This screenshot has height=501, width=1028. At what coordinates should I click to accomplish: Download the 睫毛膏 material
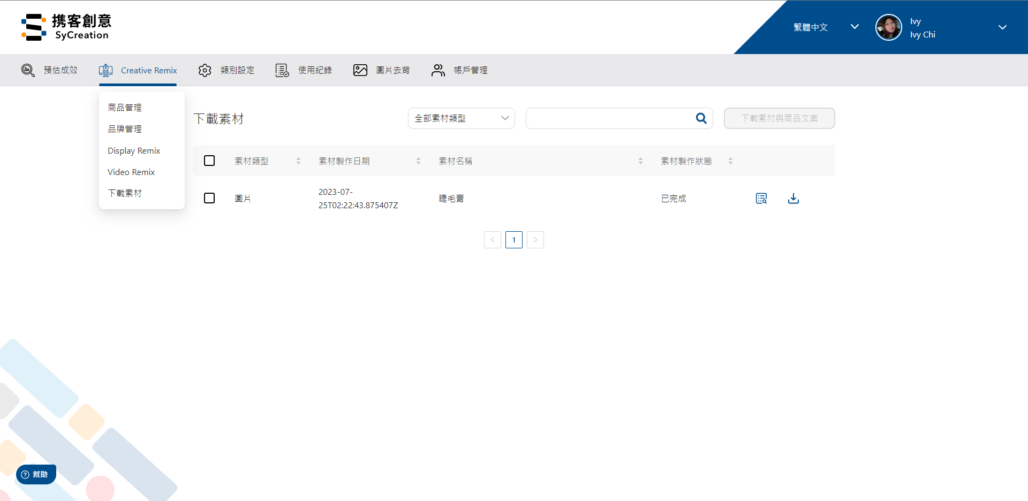coord(793,199)
